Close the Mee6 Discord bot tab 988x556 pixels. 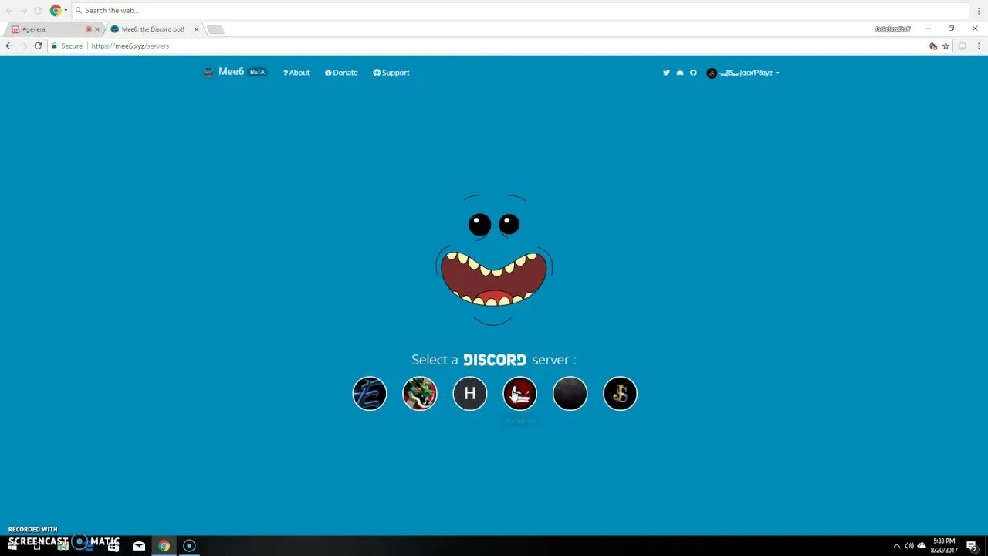[196, 29]
